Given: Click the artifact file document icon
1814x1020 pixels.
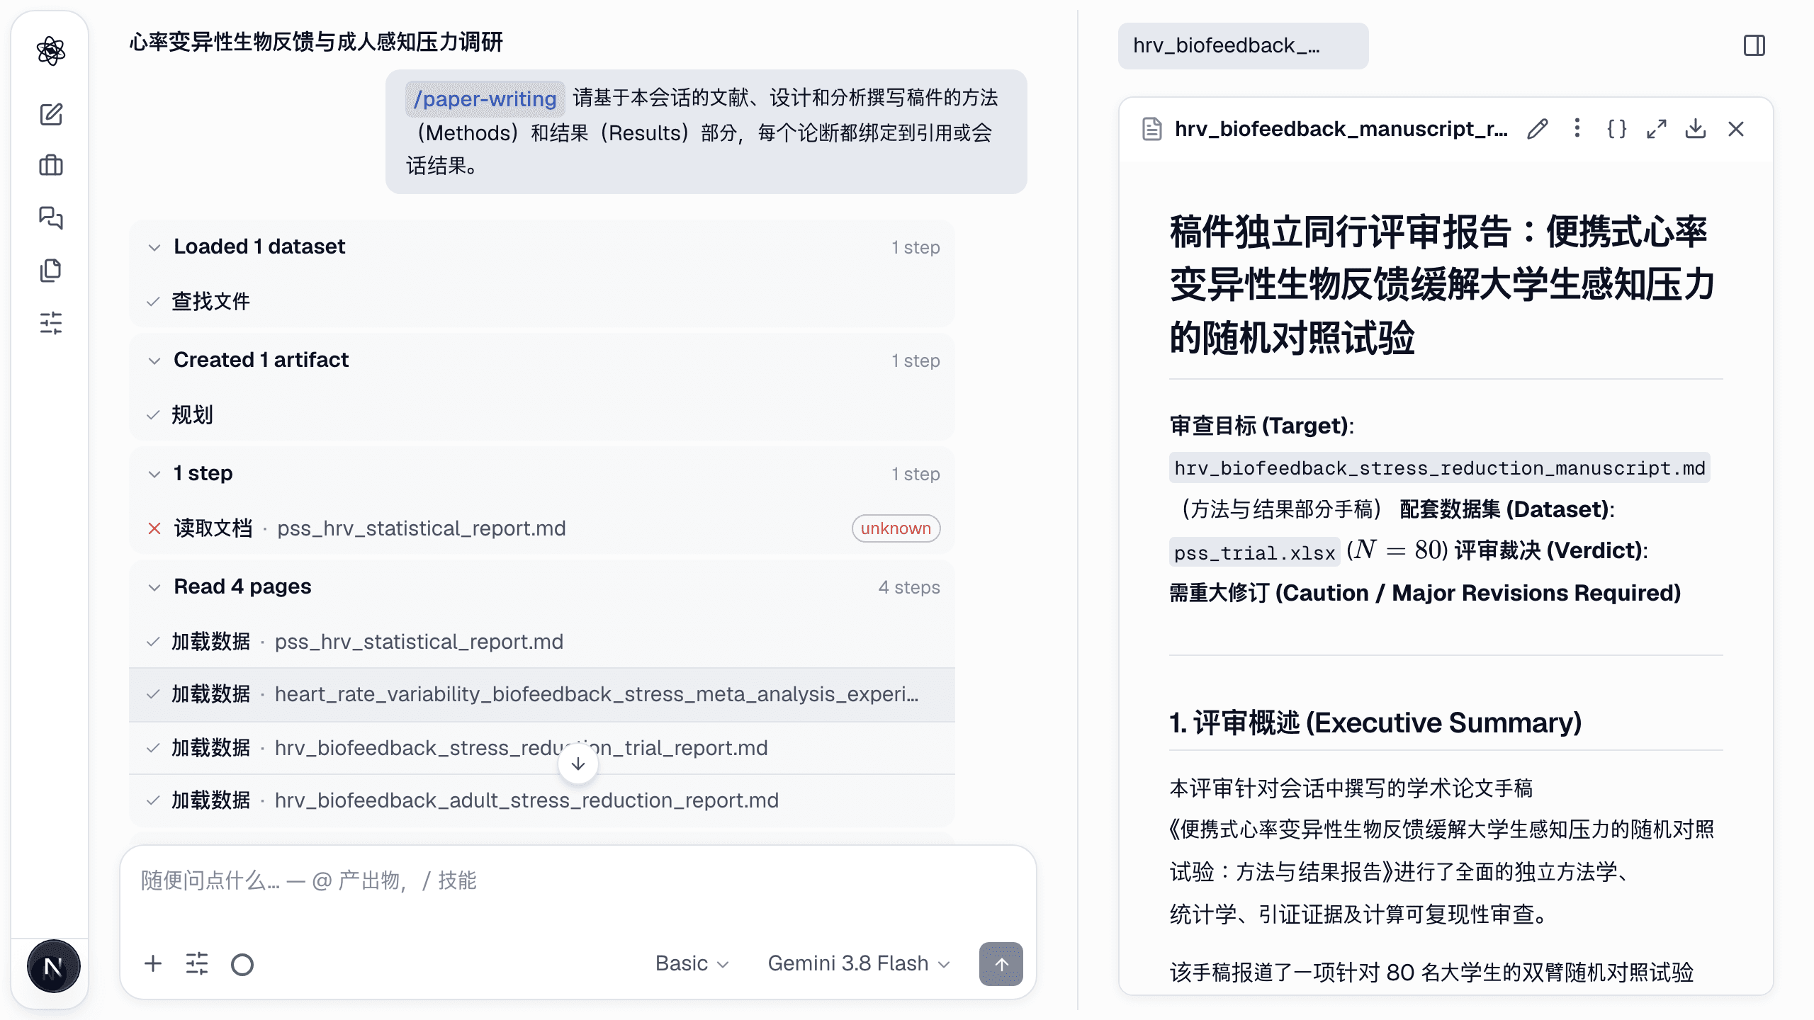Looking at the screenshot, I should click(x=1152, y=129).
